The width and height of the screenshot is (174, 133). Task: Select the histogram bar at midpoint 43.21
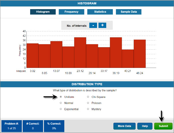128,59
